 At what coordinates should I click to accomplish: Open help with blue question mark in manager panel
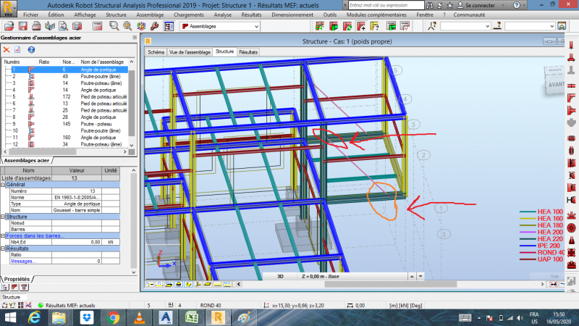click(x=31, y=50)
